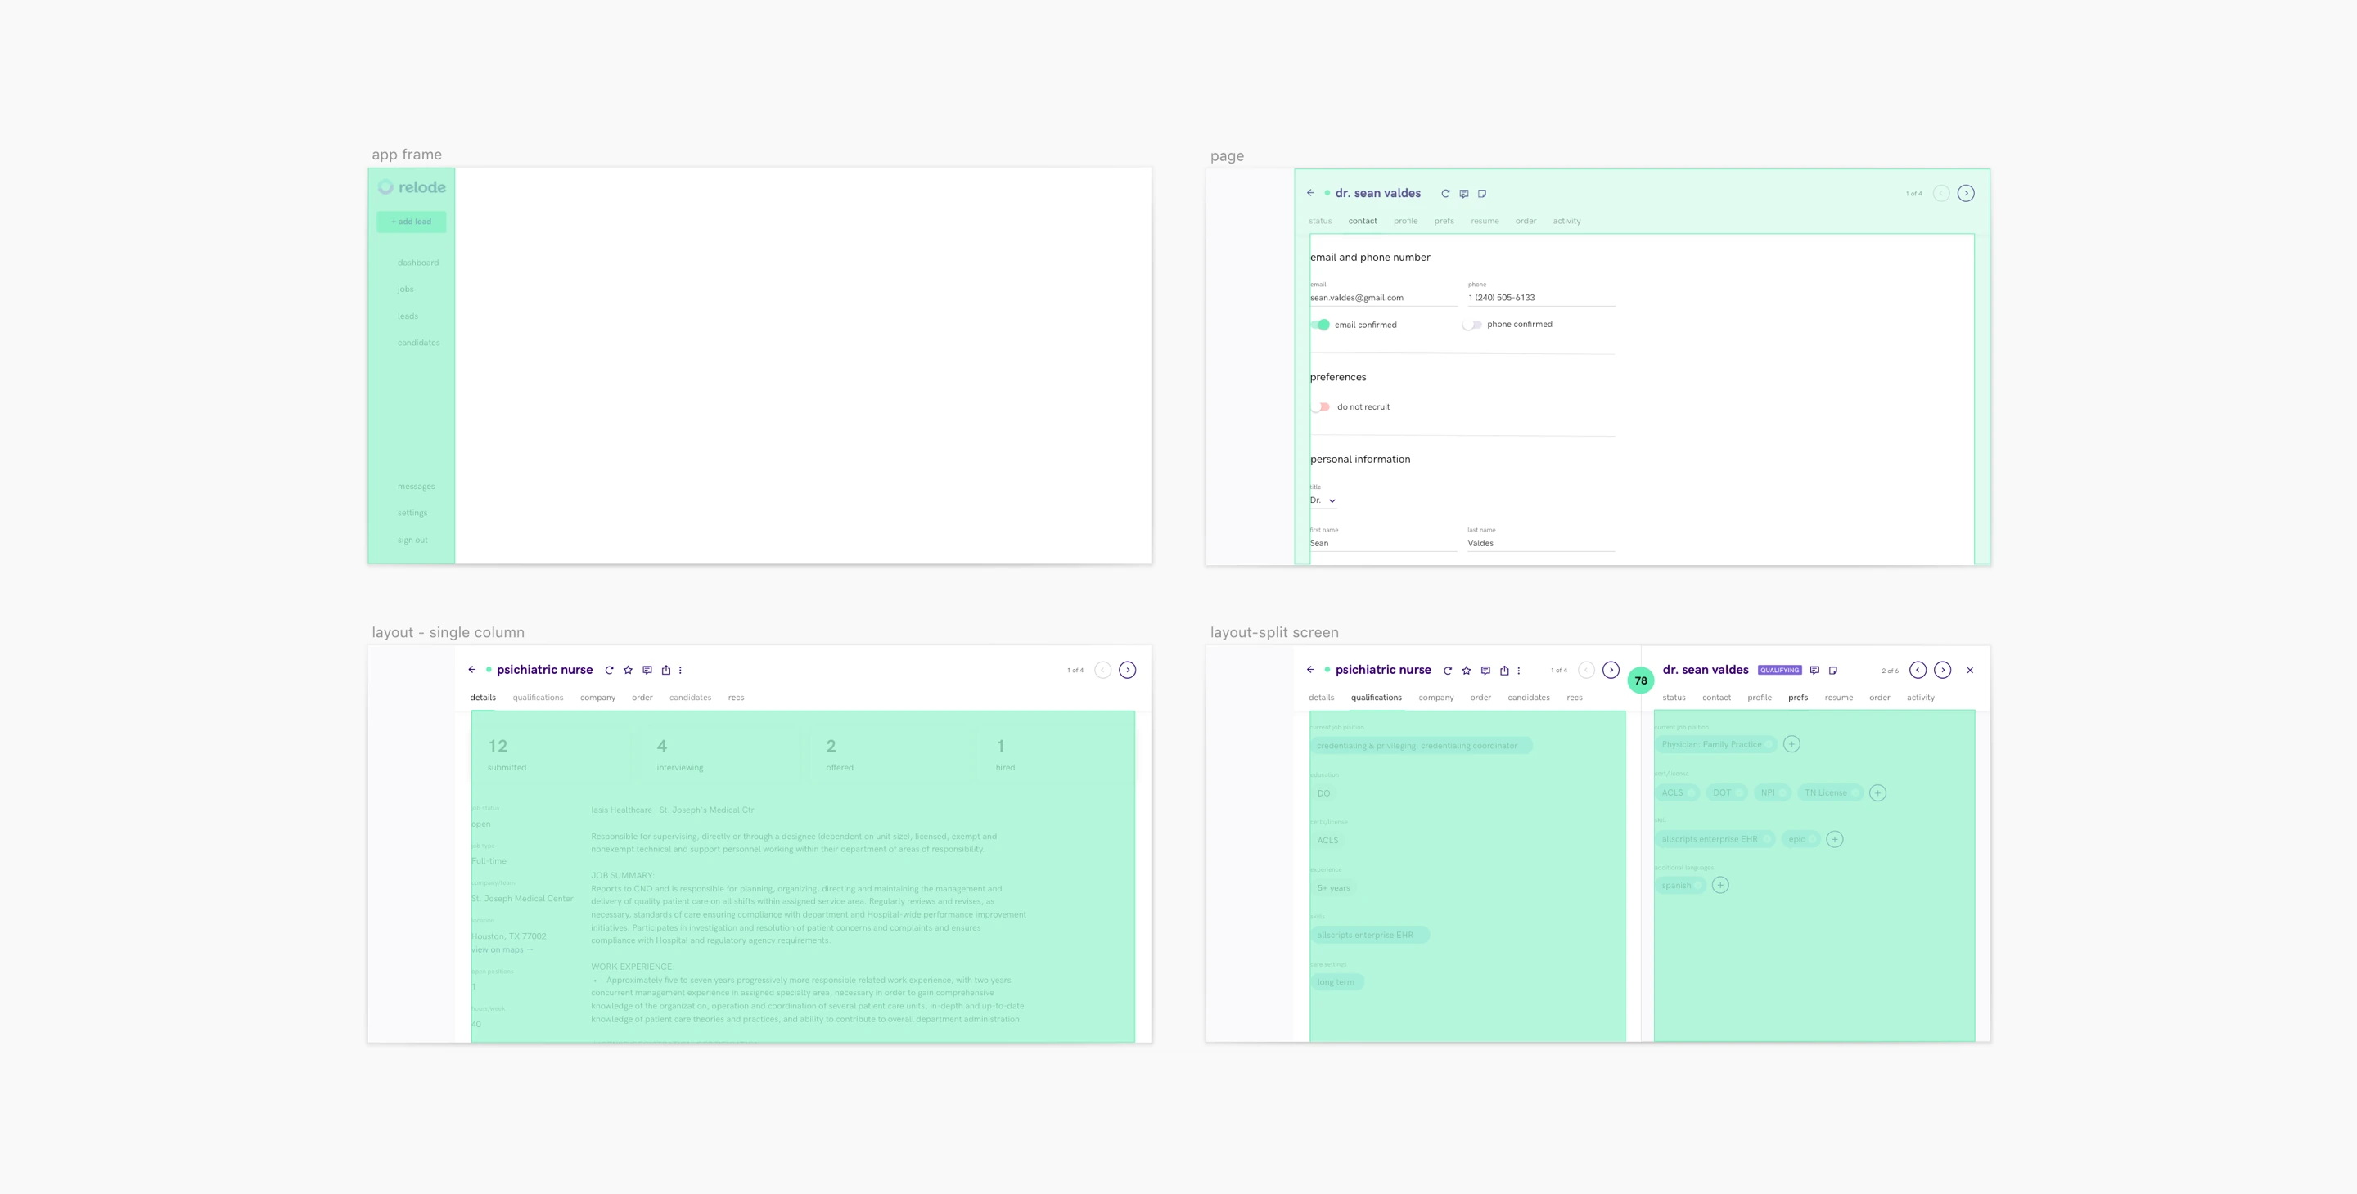
Task: Open note icon in page frame header
Action: click(x=1482, y=194)
